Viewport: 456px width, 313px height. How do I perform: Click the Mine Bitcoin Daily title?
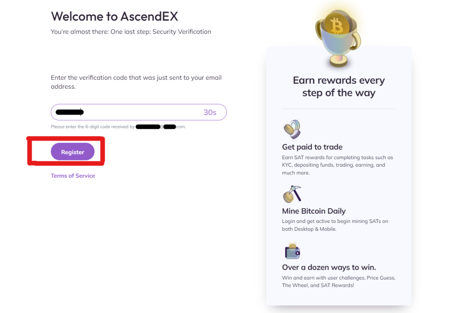coord(313,211)
